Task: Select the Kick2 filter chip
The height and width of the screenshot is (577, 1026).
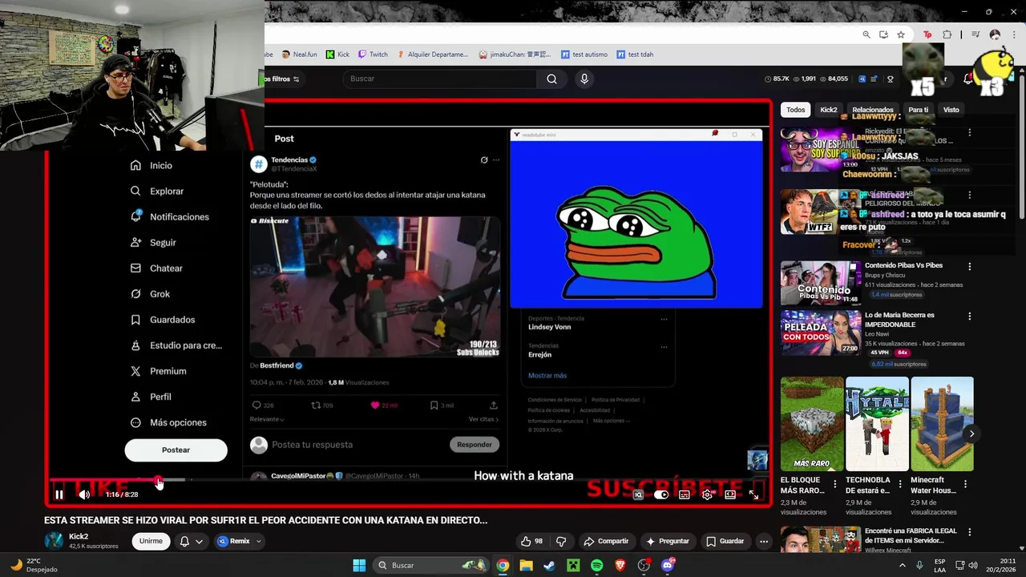Action: (x=829, y=110)
